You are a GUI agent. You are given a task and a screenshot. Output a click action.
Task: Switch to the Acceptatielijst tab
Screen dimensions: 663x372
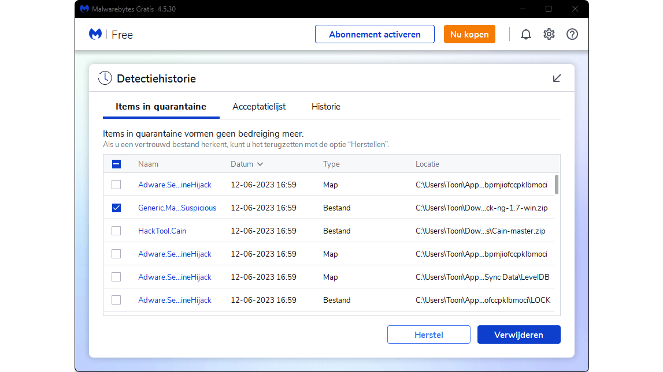tap(259, 107)
